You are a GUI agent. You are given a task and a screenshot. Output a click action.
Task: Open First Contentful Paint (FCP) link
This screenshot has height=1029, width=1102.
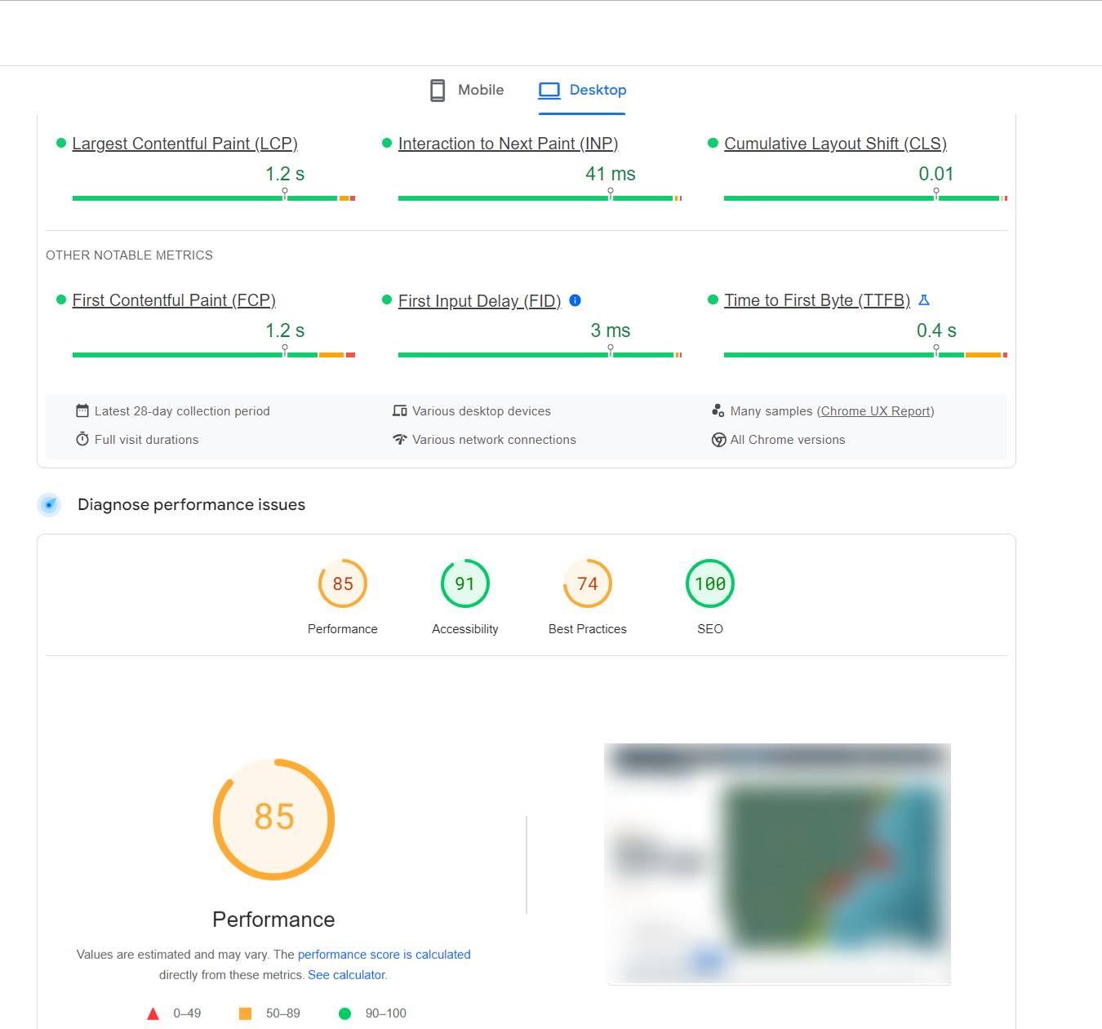(174, 300)
